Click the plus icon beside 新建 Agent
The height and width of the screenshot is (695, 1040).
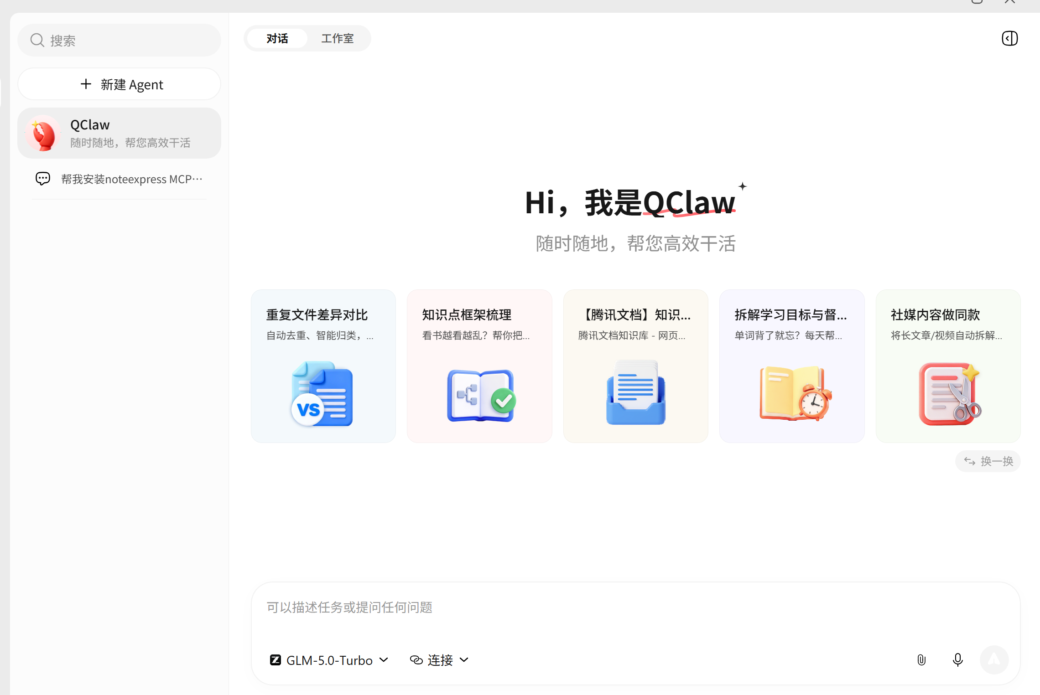86,84
